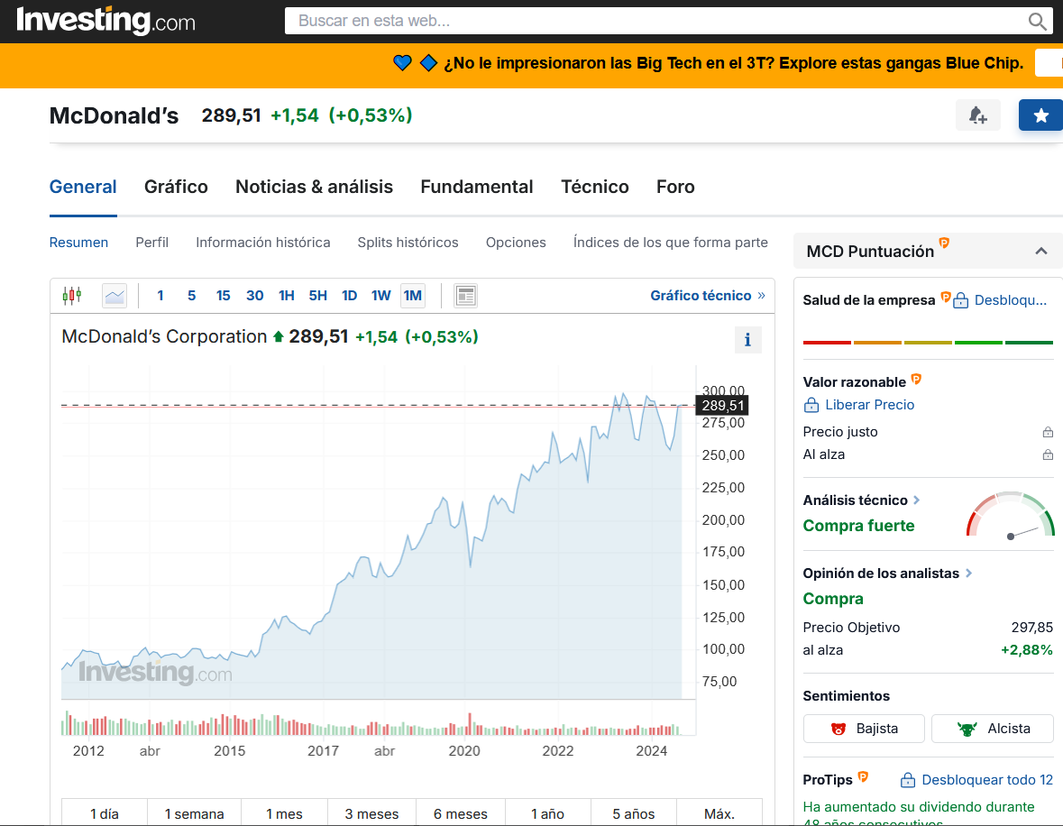
Task: Open the Noticias & análisis tab
Action: pos(315,188)
